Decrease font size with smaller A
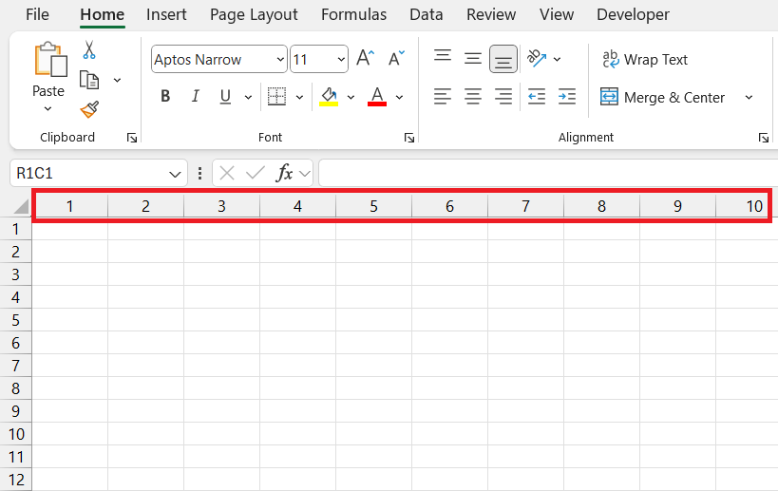778x491 pixels. coord(396,59)
